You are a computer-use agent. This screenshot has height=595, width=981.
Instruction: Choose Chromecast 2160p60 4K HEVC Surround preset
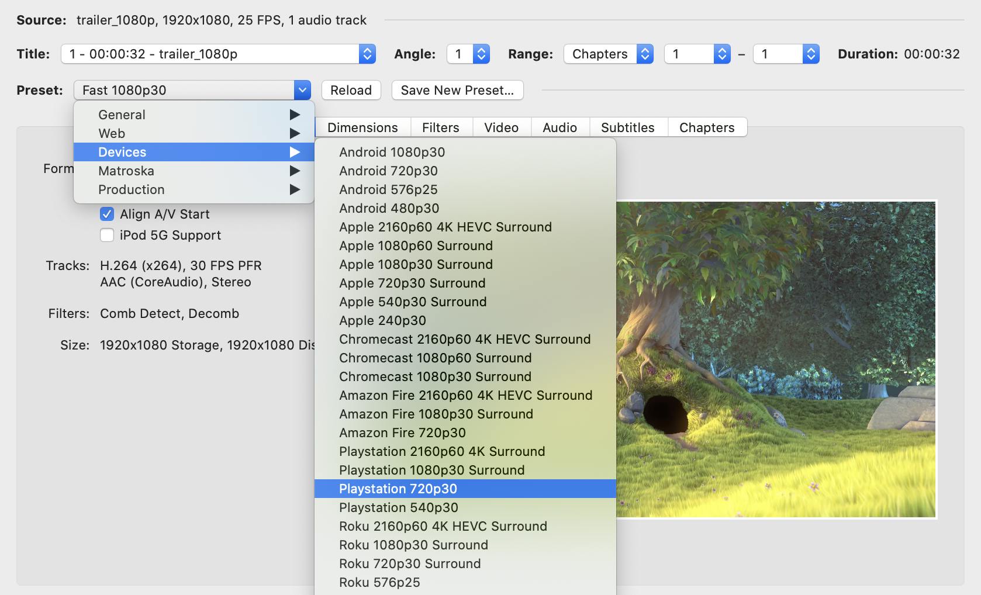click(x=465, y=339)
